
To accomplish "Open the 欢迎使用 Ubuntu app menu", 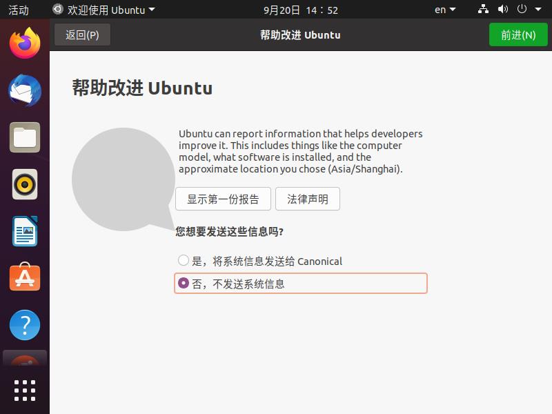I will pyautogui.click(x=104, y=10).
